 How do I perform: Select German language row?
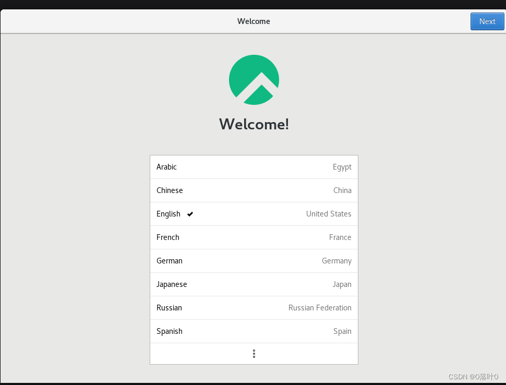[x=254, y=261]
